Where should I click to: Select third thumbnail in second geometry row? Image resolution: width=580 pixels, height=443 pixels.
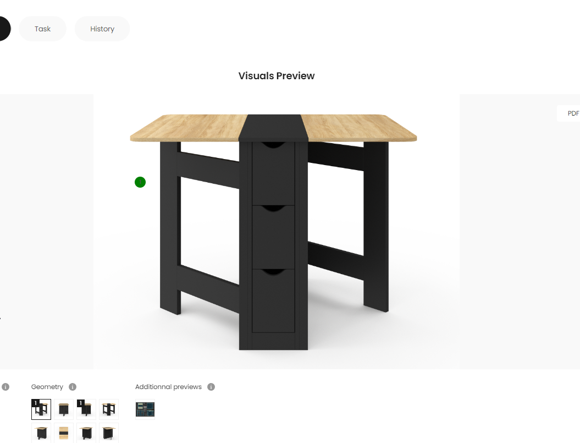pos(86,433)
